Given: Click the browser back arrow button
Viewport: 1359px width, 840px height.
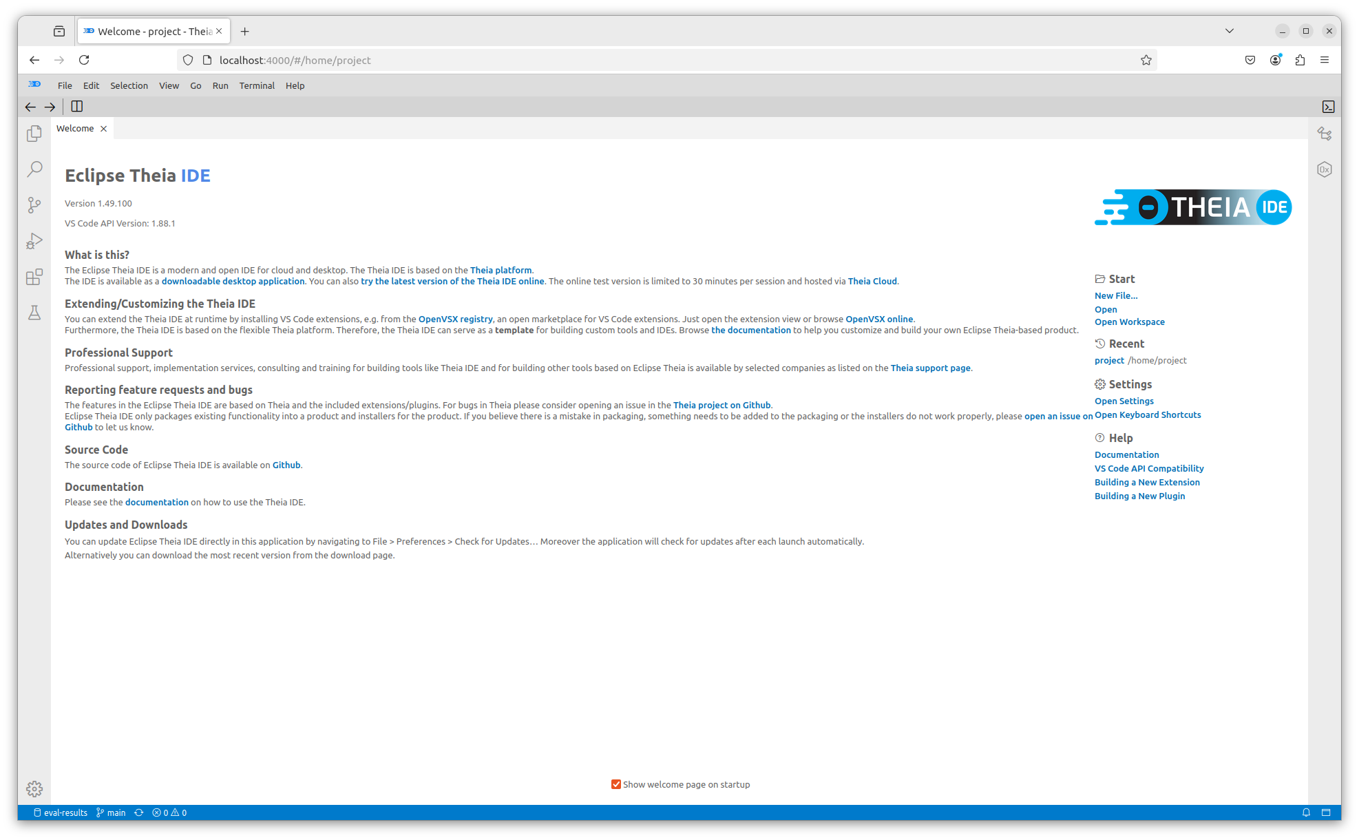Looking at the screenshot, I should (x=34, y=60).
